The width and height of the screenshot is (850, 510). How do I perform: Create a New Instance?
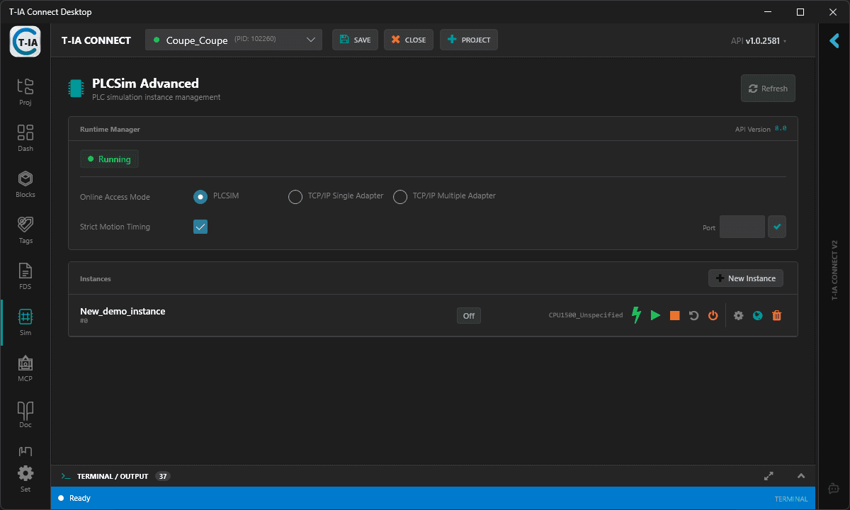point(745,278)
